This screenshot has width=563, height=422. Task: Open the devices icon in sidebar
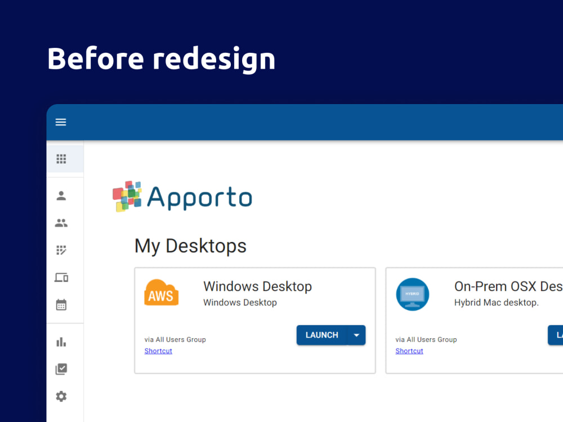coord(61,277)
